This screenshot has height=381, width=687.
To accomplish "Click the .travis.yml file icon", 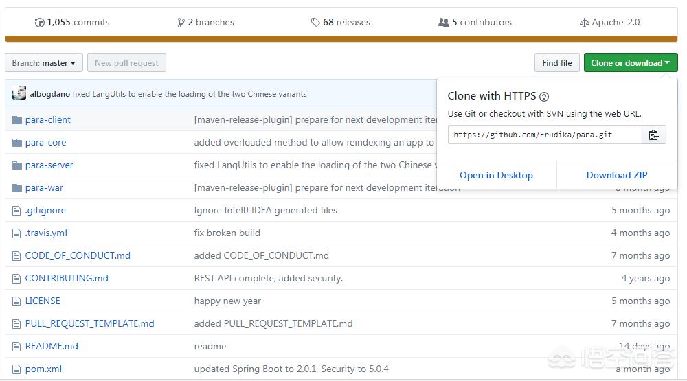I will pyautogui.click(x=16, y=233).
